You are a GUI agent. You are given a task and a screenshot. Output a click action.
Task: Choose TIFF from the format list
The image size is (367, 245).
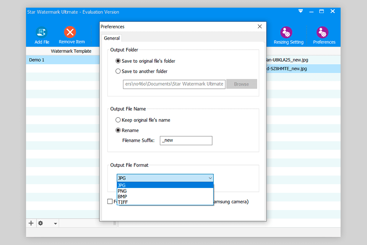pos(165,202)
